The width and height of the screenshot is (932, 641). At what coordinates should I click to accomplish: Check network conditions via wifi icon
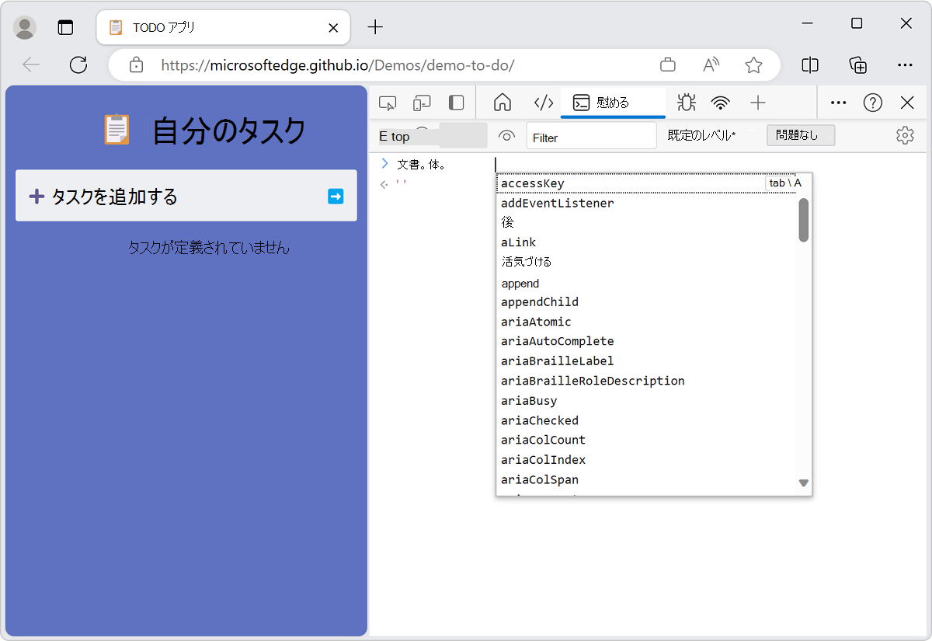[x=720, y=102]
